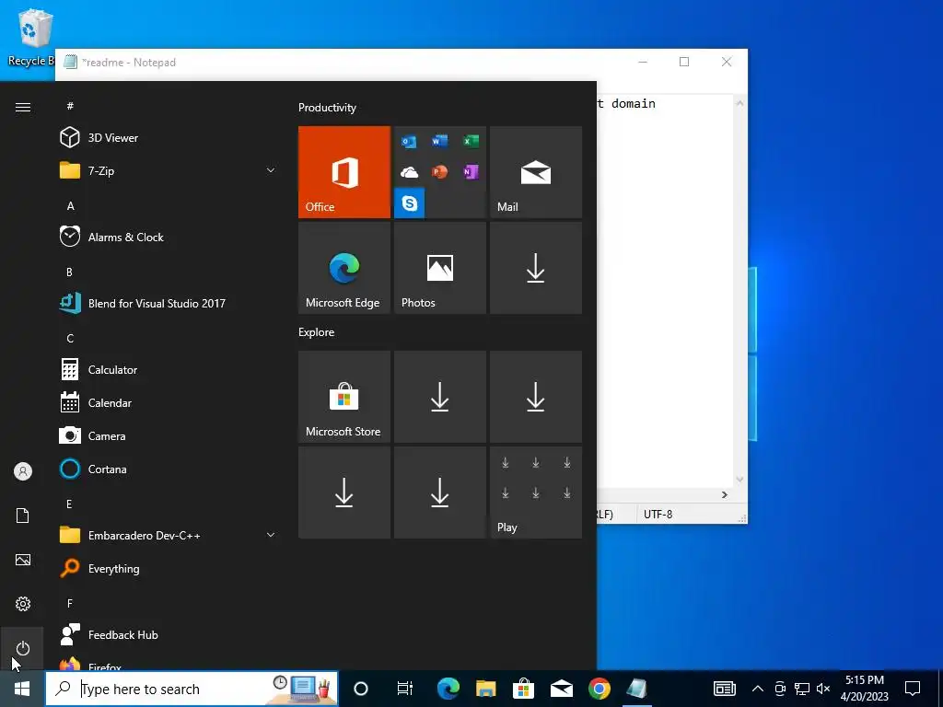Open 3D Viewer from app list
Viewport: 943px width, 707px height.
(x=169, y=138)
